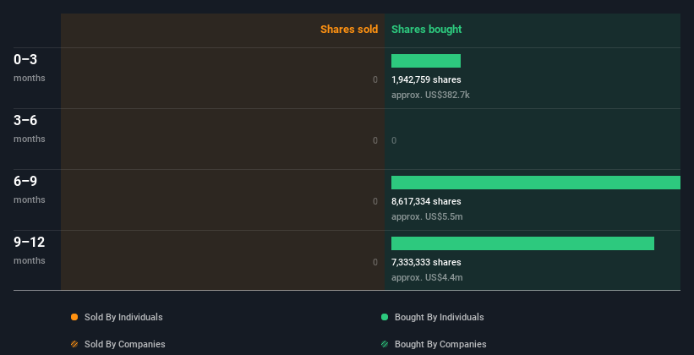Click '1,942,759 shares' value
Viewport: 694px width, 355px height.
coord(426,79)
